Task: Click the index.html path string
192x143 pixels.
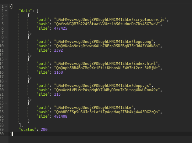Action: 106,63
